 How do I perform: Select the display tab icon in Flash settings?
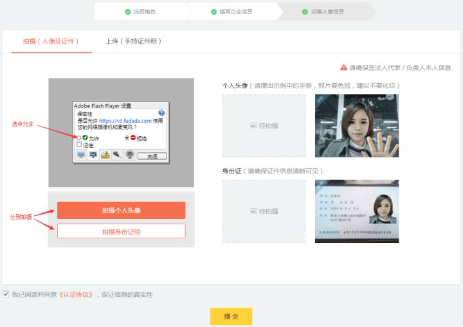tap(81, 155)
